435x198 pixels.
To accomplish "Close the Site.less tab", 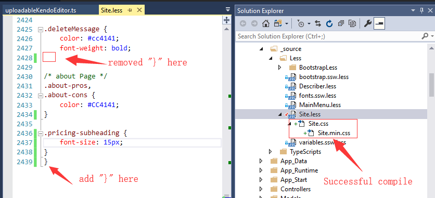I will coord(139,10).
